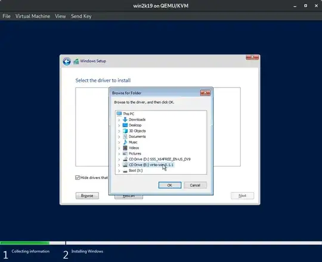Expand the Desktop tree node

tap(119, 125)
